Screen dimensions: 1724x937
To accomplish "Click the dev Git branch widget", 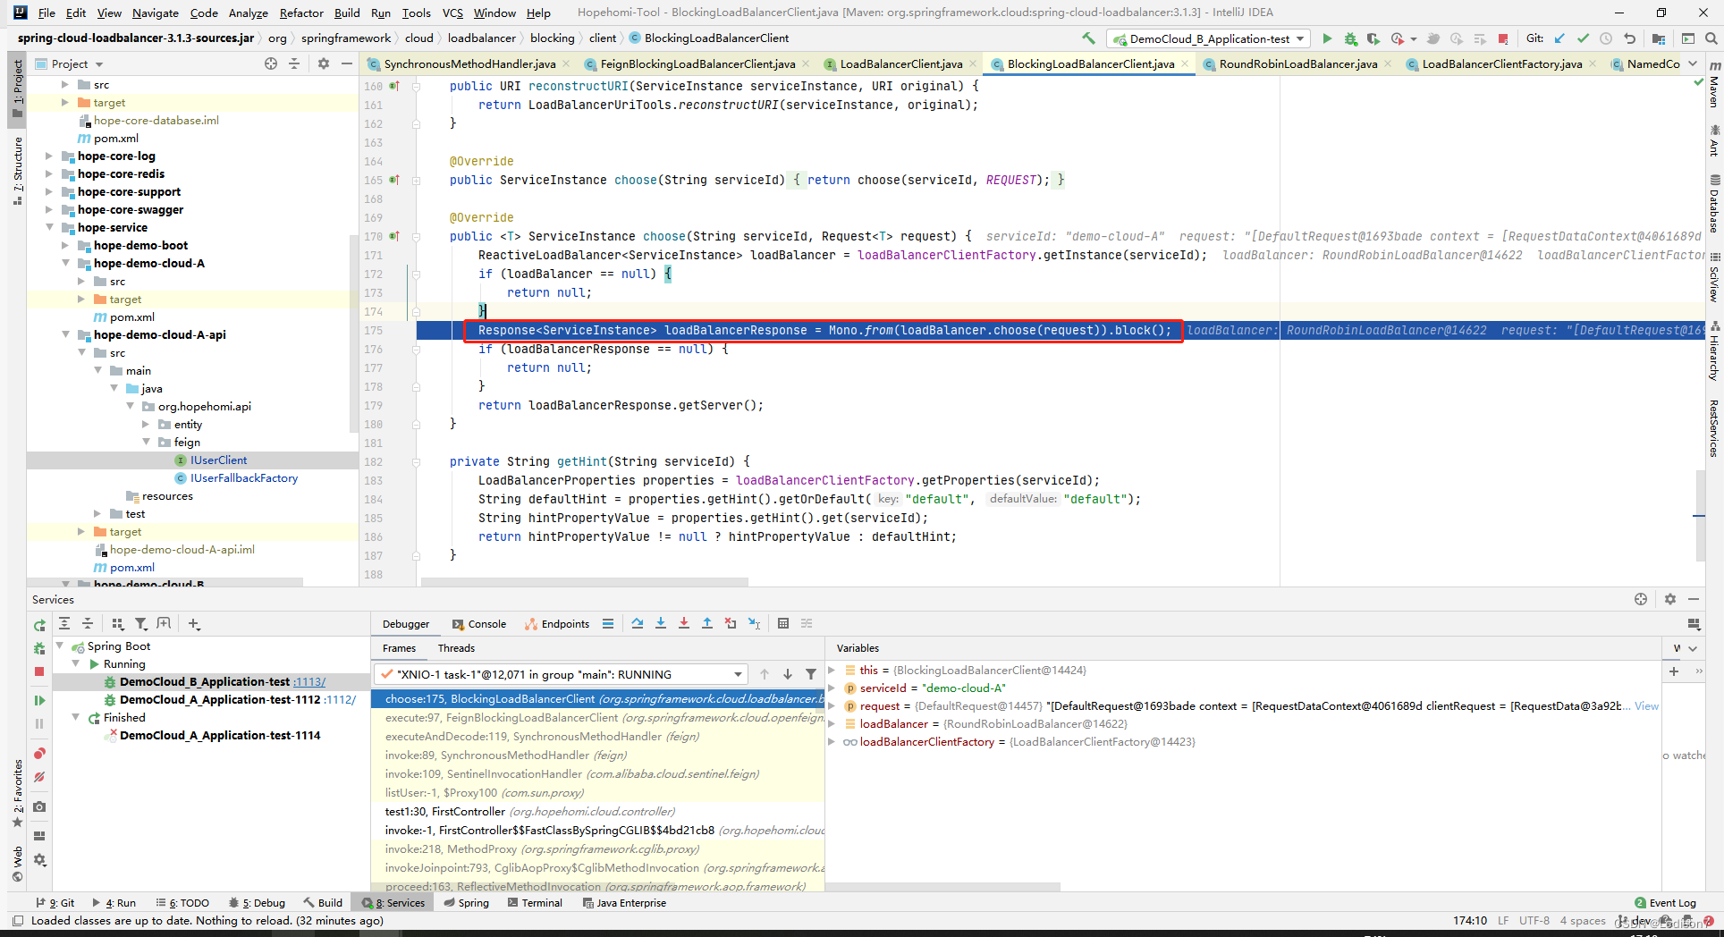I will (1635, 921).
